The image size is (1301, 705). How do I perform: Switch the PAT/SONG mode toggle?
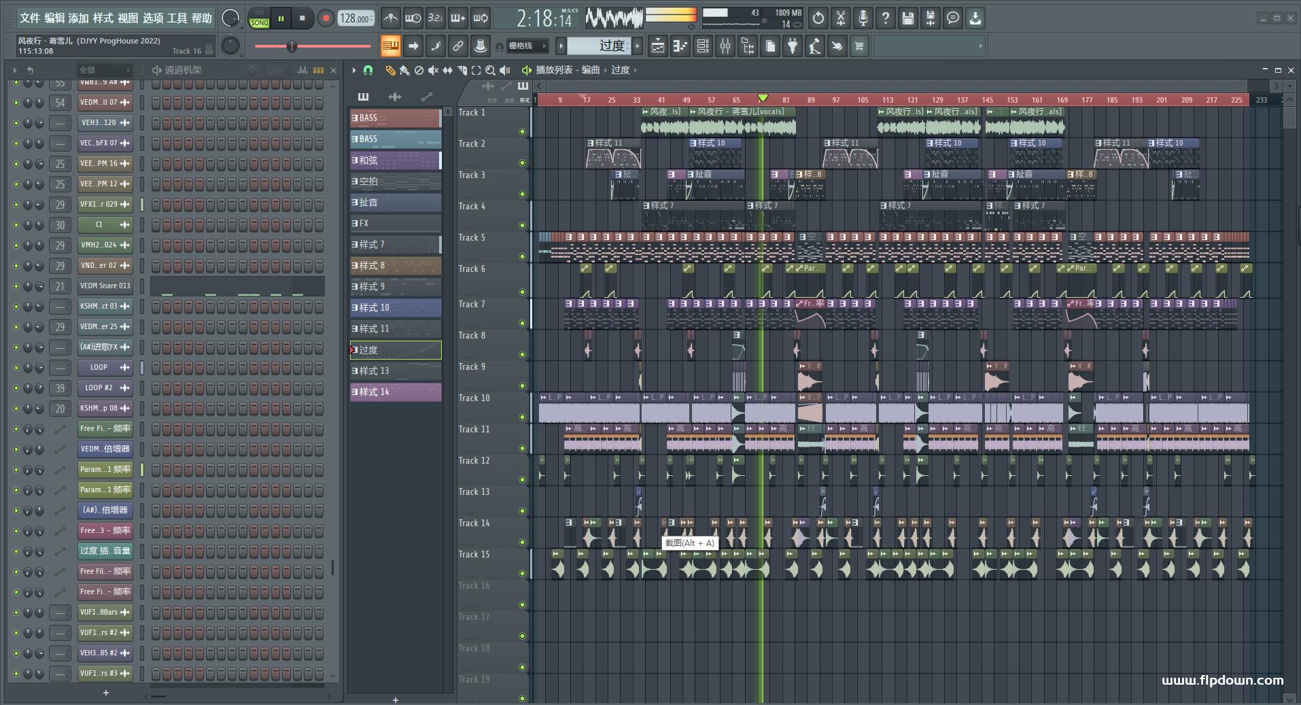pyautogui.click(x=260, y=18)
